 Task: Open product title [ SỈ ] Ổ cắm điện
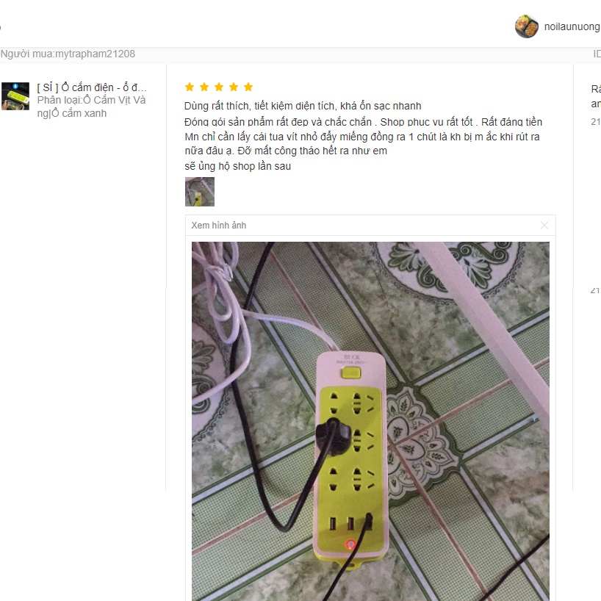pyautogui.click(x=92, y=87)
